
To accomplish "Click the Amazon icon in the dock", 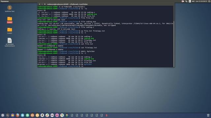I will pos(42,115).
